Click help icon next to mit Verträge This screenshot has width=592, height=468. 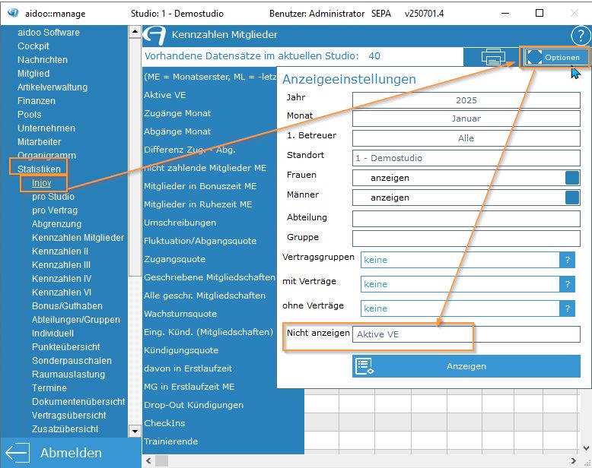coord(567,284)
